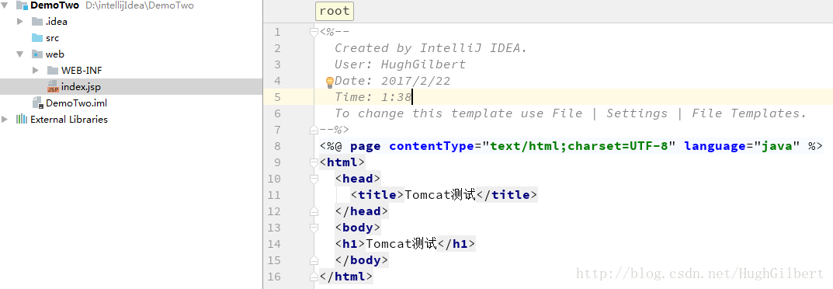833x289 pixels.
Task: Click body closing fold marker line 15
Action: coord(314,260)
